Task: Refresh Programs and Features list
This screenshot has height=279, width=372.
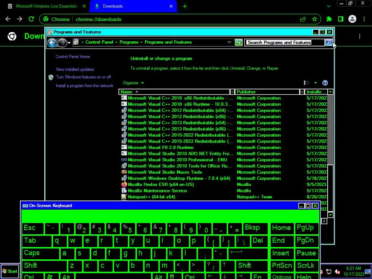Action: click(x=238, y=43)
